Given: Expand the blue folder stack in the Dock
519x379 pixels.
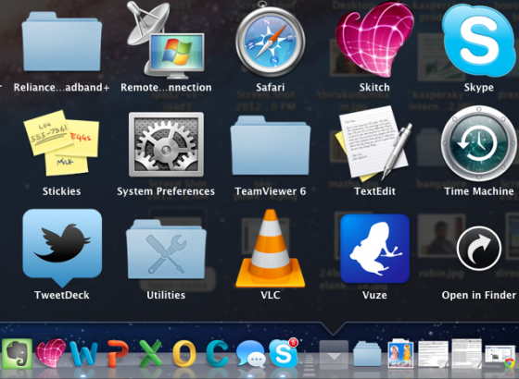Looking at the screenshot, I should [367, 354].
